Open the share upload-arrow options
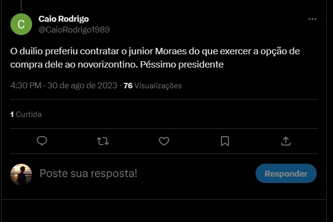333x222 pixels. (286, 141)
